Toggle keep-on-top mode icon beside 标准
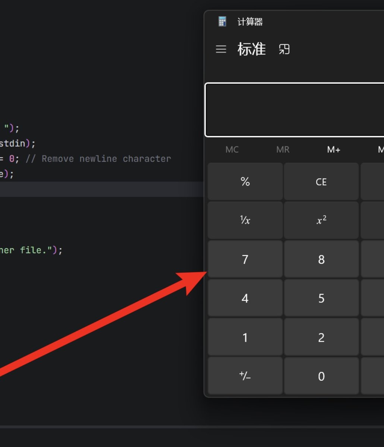The width and height of the screenshot is (384, 447). coord(284,49)
